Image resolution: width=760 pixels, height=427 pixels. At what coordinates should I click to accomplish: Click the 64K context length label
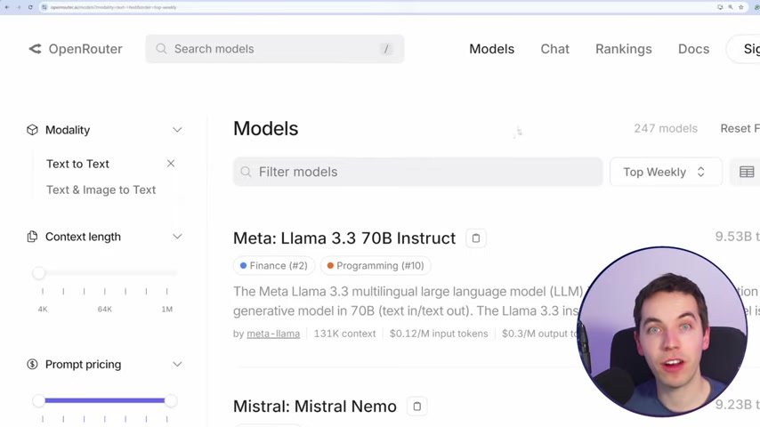(105, 310)
